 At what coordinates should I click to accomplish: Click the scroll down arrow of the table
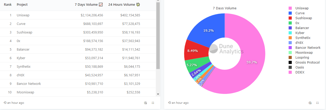(158, 94)
